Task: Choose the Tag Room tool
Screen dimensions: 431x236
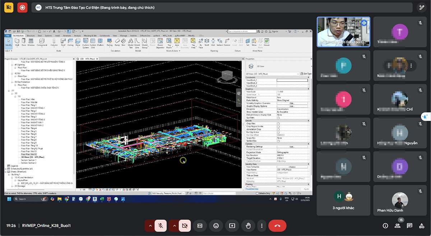Action: (x=170, y=43)
